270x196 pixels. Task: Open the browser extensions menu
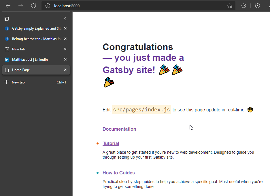pos(243,6)
